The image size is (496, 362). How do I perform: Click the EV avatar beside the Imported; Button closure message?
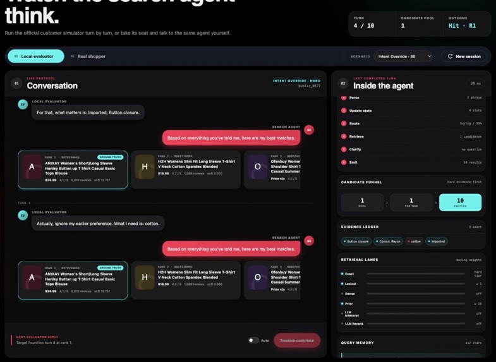[x=23, y=104]
